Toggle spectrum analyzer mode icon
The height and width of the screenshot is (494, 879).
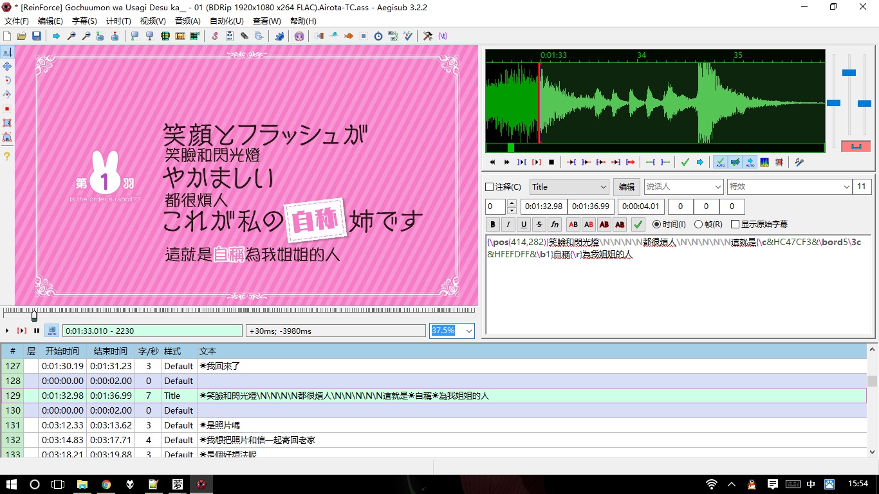click(x=764, y=162)
